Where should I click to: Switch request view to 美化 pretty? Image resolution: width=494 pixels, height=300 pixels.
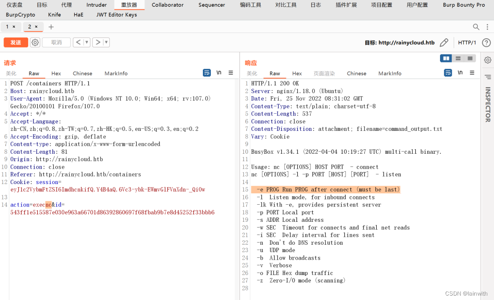tap(11, 73)
